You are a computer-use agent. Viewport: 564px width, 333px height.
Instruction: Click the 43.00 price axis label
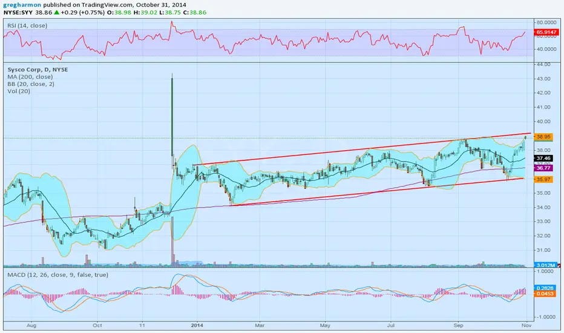coord(543,79)
